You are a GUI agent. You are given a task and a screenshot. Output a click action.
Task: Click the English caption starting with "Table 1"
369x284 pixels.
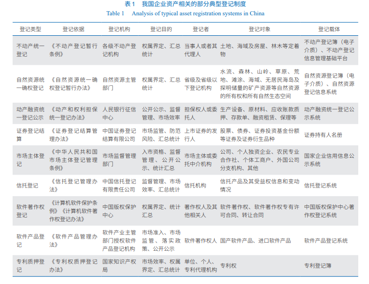184,13
